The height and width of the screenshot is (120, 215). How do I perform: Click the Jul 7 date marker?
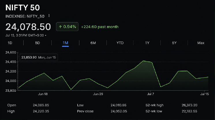click(150, 94)
